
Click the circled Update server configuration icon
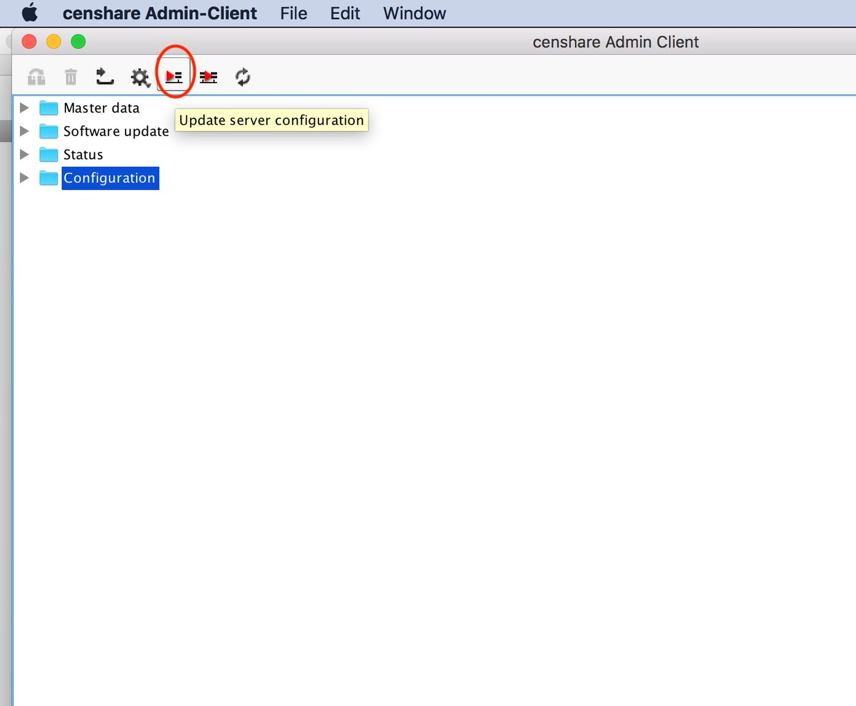point(174,76)
